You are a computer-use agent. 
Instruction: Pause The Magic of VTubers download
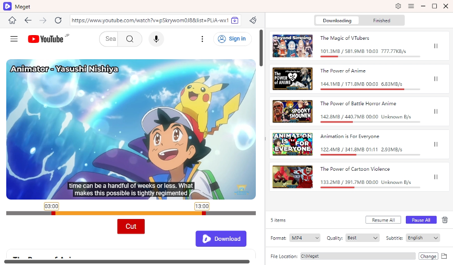[x=436, y=46]
